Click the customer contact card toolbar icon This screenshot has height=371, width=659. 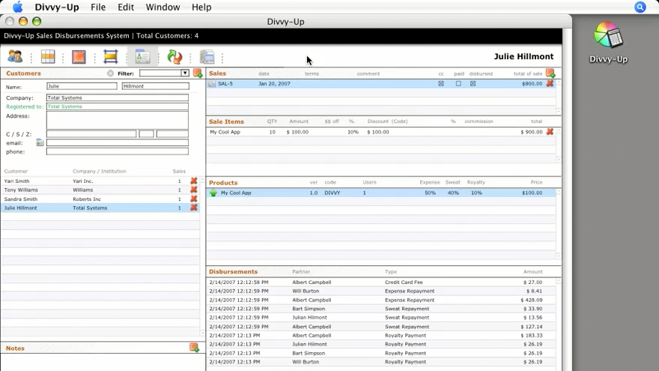pyautogui.click(x=142, y=56)
